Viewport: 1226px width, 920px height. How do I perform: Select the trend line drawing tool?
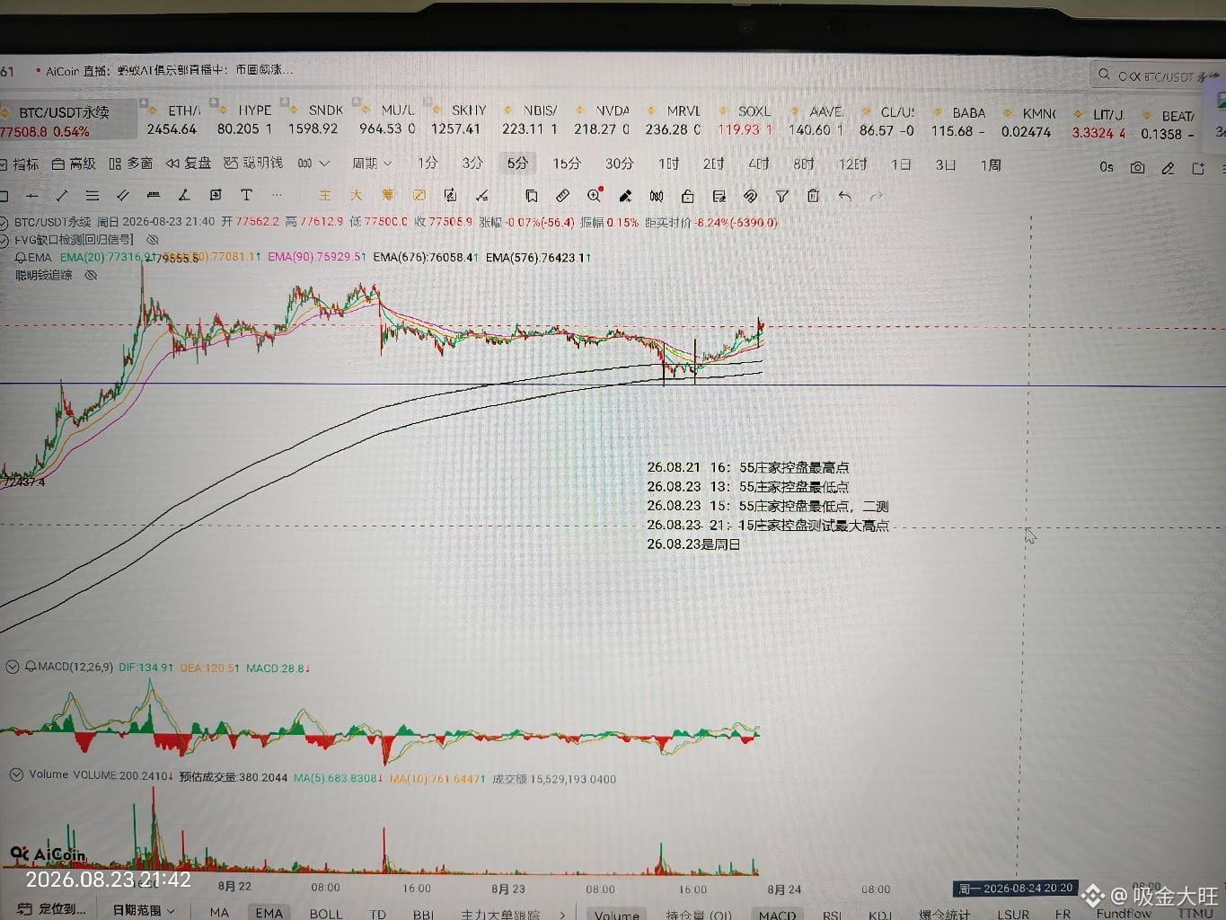(x=62, y=195)
